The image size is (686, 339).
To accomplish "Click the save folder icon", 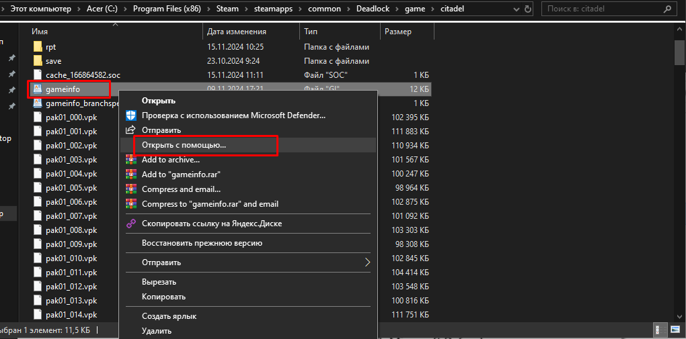I will pos(38,60).
